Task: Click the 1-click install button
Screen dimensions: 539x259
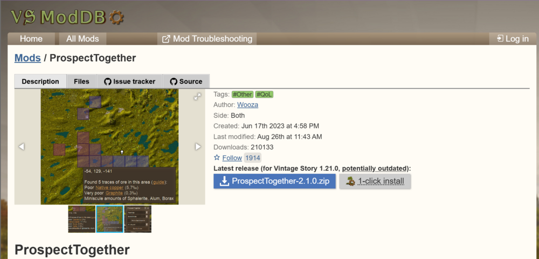Action: (x=375, y=181)
